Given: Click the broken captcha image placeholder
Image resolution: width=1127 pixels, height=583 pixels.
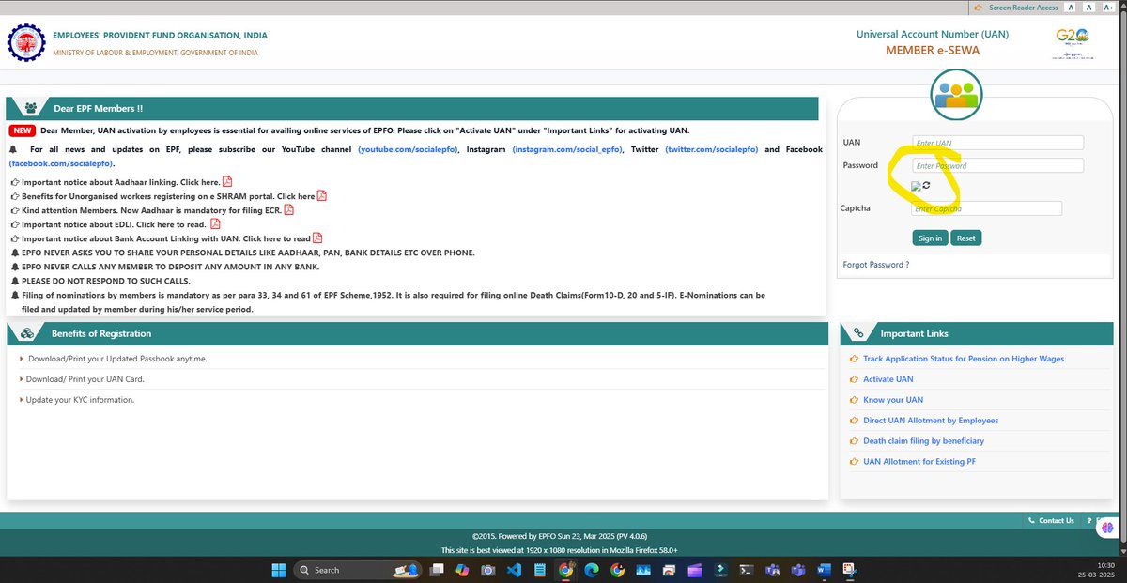Looking at the screenshot, I should tap(918, 187).
